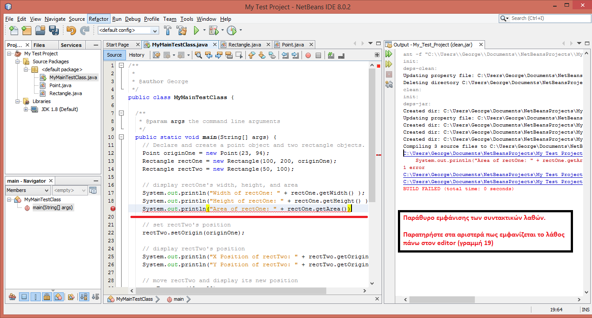The height and width of the screenshot is (318, 592).
Task: Switch to the Rectangle.java tab
Action: coord(244,45)
